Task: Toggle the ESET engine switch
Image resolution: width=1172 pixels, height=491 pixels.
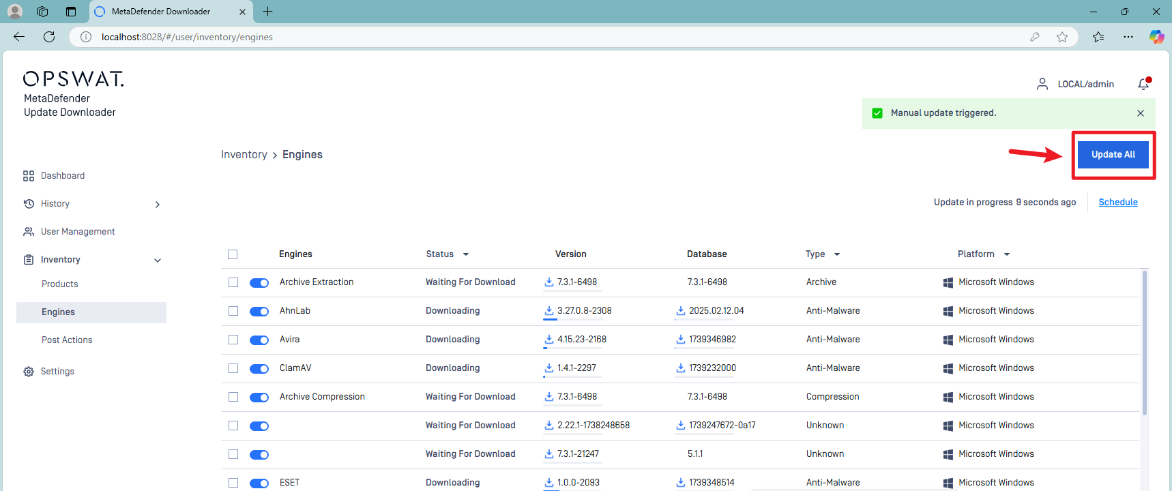Action: [x=259, y=483]
